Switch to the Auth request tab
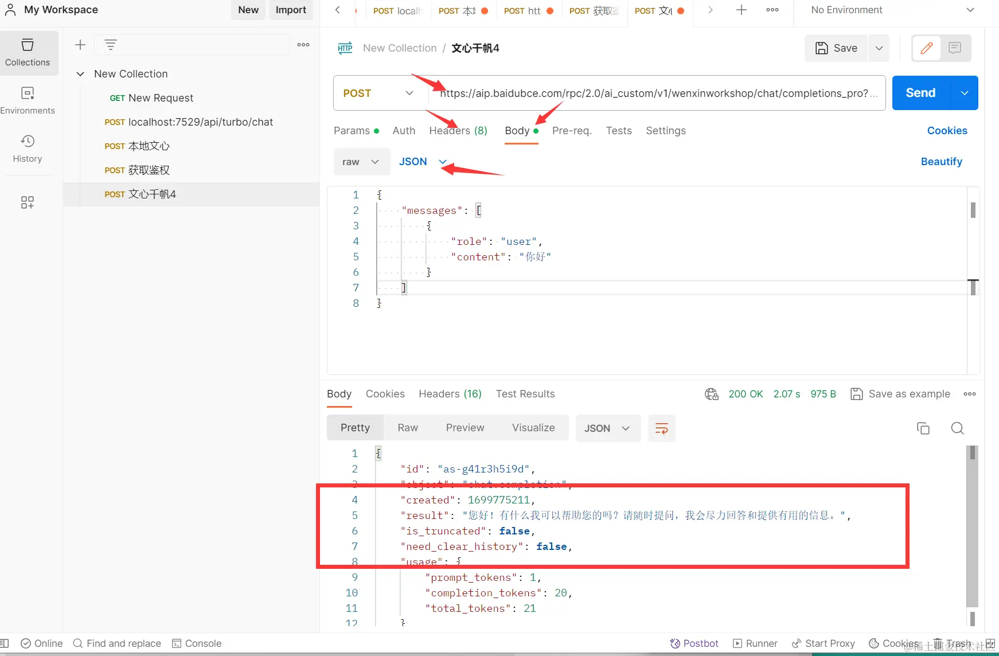Image resolution: width=999 pixels, height=656 pixels. pyautogui.click(x=404, y=131)
